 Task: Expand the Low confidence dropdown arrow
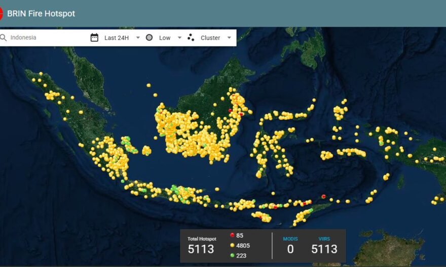click(x=179, y=37)
